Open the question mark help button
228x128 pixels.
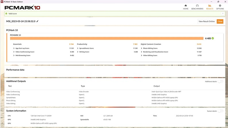tap(223, 14)
